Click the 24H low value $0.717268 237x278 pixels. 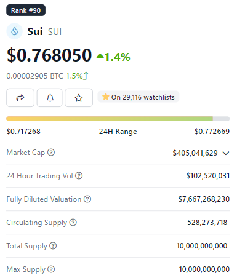23,132
